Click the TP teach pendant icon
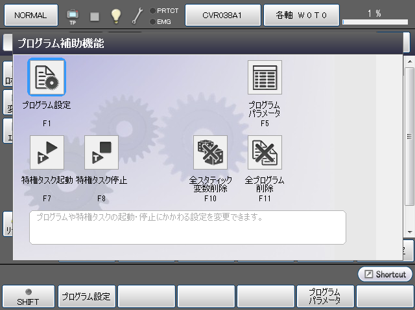The height and width of the screenshot is (310, 415). [x=73, y=15]
